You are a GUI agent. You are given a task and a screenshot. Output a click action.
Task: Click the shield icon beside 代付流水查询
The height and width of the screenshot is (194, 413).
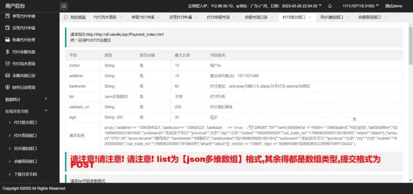(8, 64)
